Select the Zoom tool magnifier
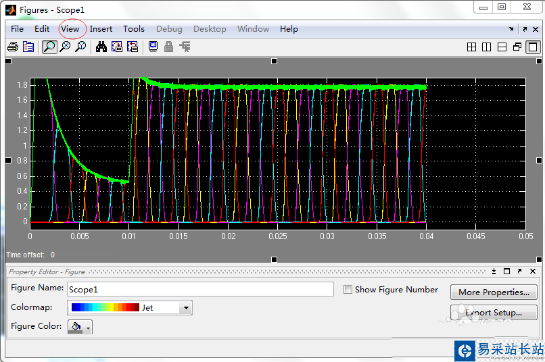 pos(49,47)
